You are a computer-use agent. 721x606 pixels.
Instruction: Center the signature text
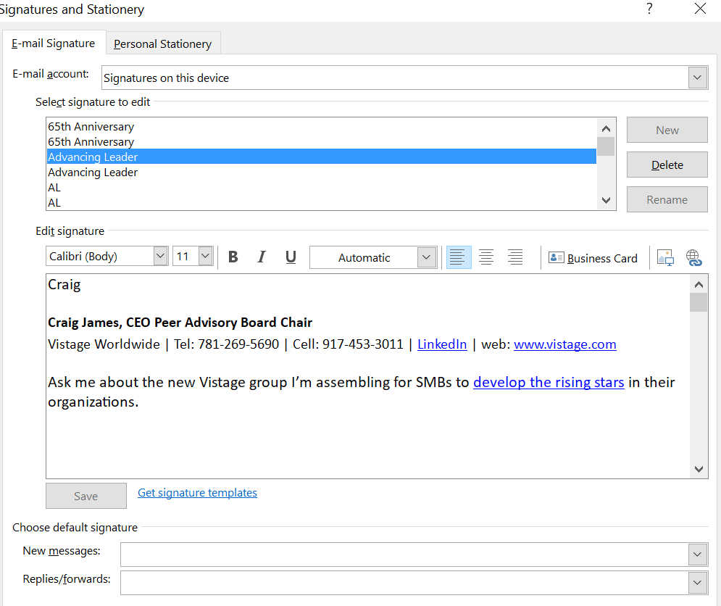486,257
